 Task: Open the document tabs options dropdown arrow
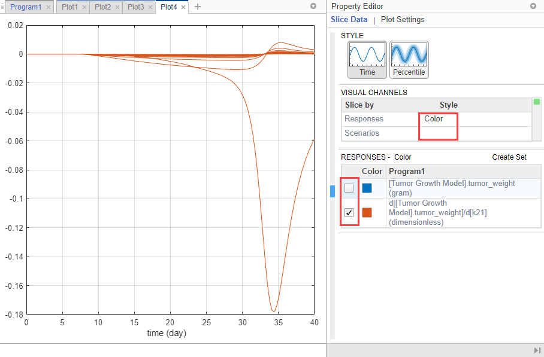313,6
